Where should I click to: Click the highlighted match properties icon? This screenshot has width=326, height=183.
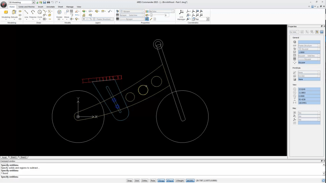click(x=147, y=19)
